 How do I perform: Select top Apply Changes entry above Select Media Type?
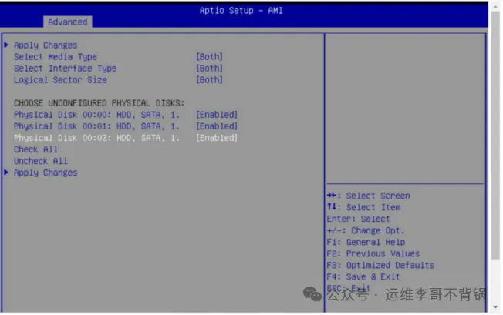tap(46, 45)
